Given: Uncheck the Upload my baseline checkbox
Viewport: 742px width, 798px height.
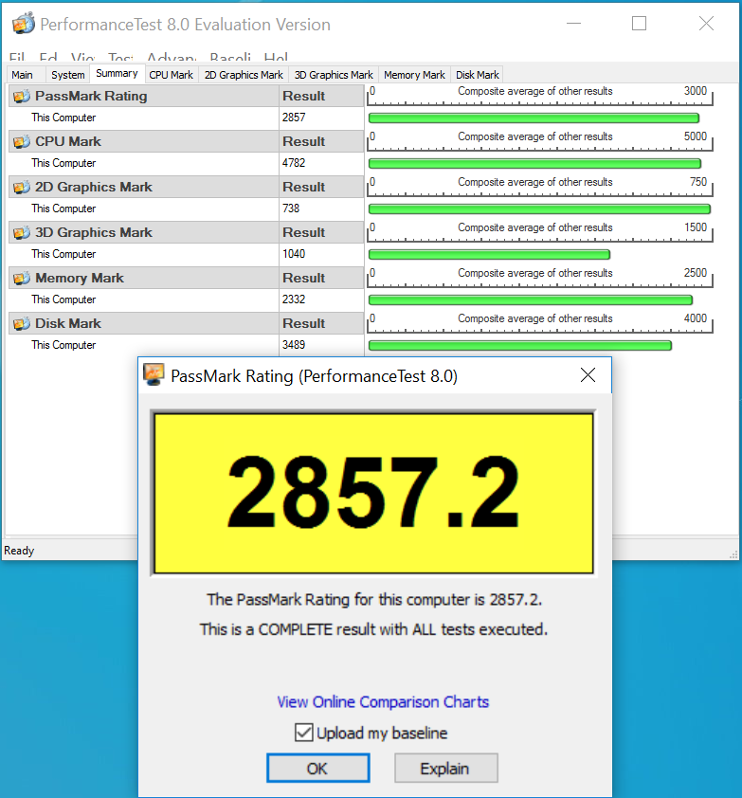Looking at the screenshot, I should click(x=304, y=733).
